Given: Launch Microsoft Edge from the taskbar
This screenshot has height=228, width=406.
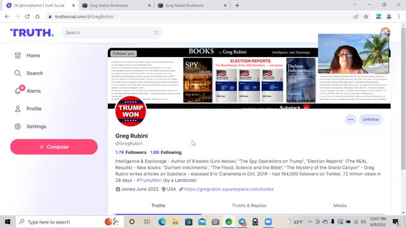Looking at the screenshot, I should click(x=162, y=222).
